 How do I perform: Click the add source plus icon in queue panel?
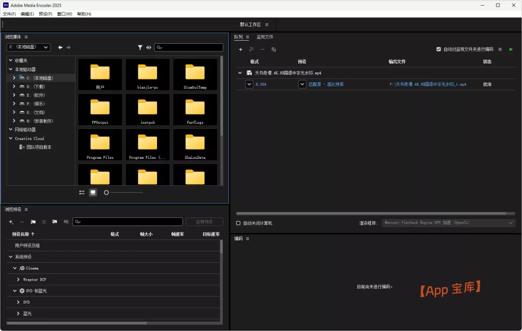241,49
